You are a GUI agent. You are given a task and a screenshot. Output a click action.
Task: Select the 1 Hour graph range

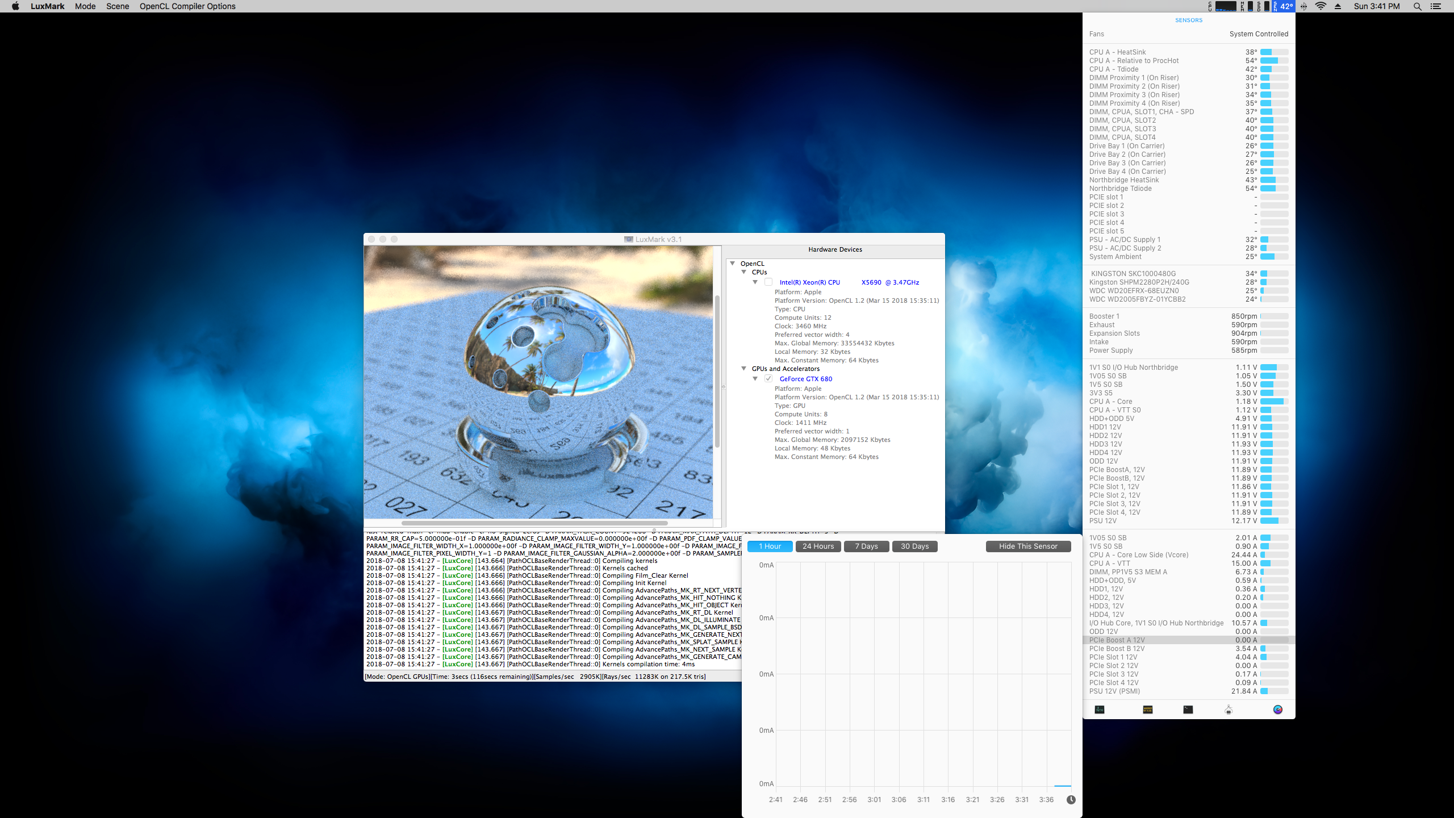(x=770, y=546)
